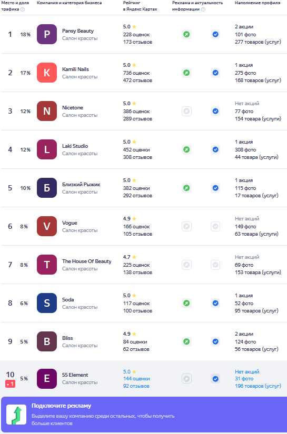Click the blue S logo of Soda

coord(47,303)
